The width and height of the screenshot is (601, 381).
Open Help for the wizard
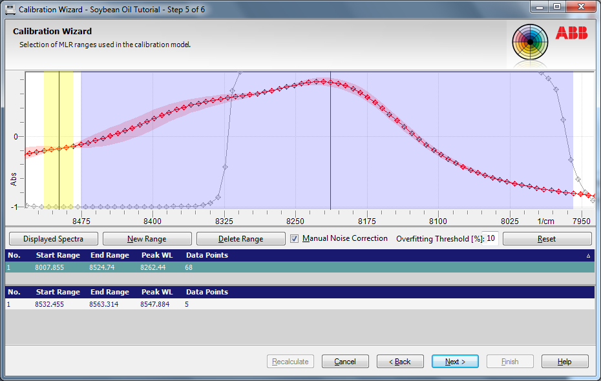(x=564, y=362)
